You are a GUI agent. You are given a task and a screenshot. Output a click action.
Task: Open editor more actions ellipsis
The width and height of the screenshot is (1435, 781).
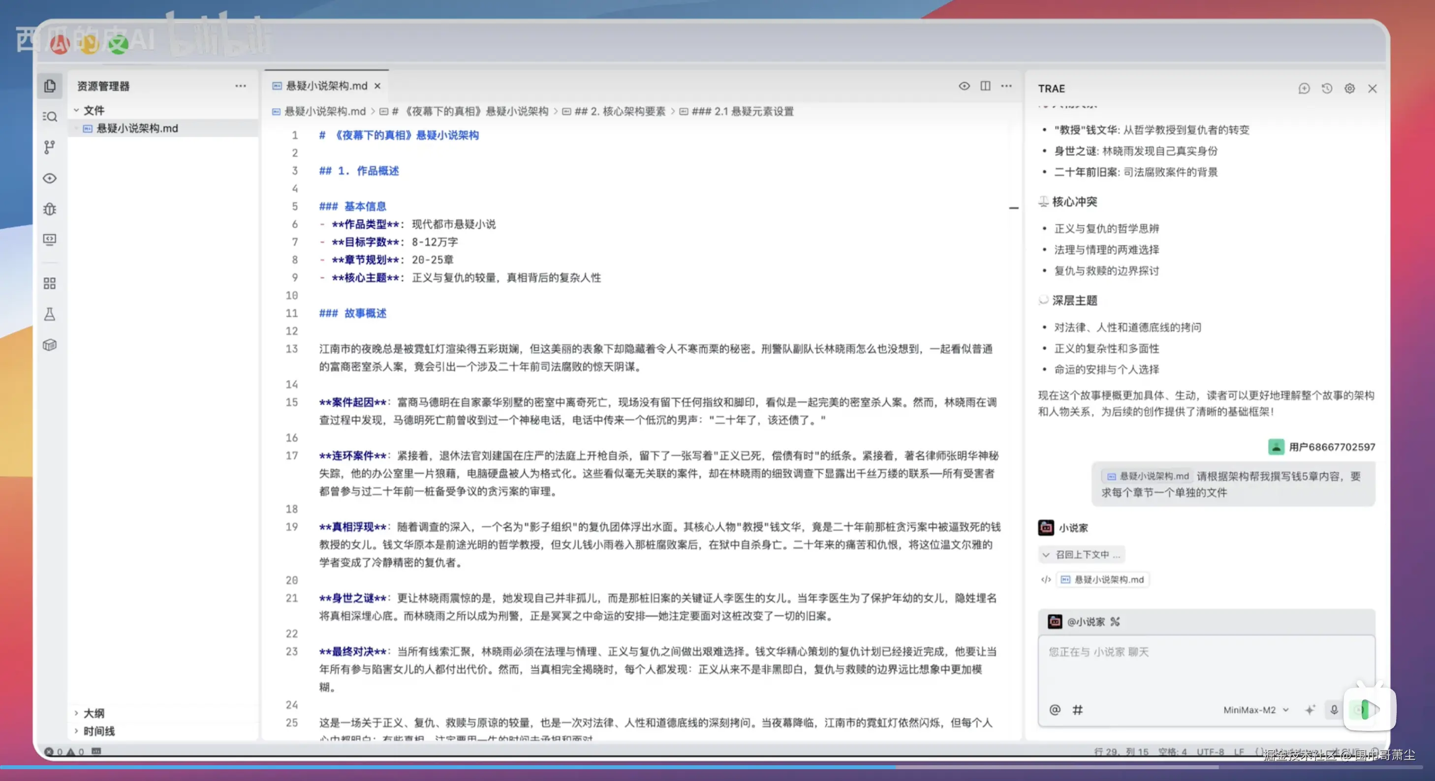pos(1006,86)
